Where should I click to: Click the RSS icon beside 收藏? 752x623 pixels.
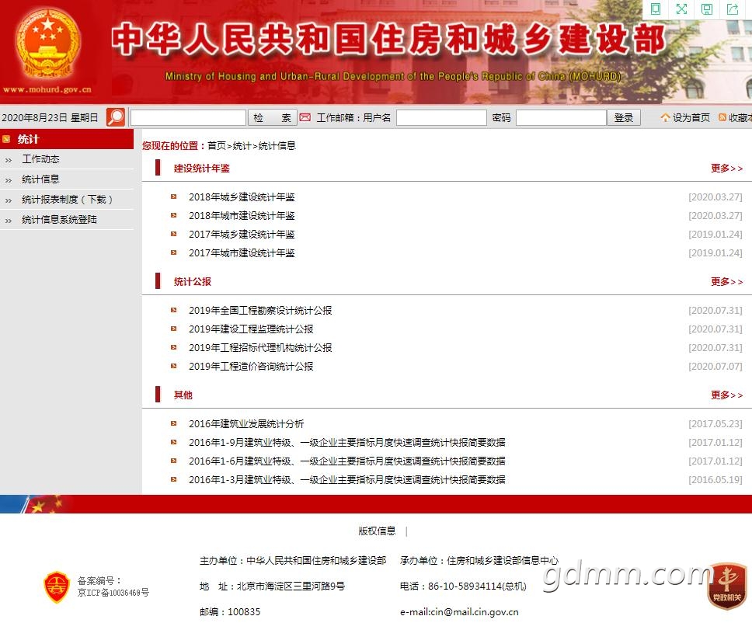point(722,117)
